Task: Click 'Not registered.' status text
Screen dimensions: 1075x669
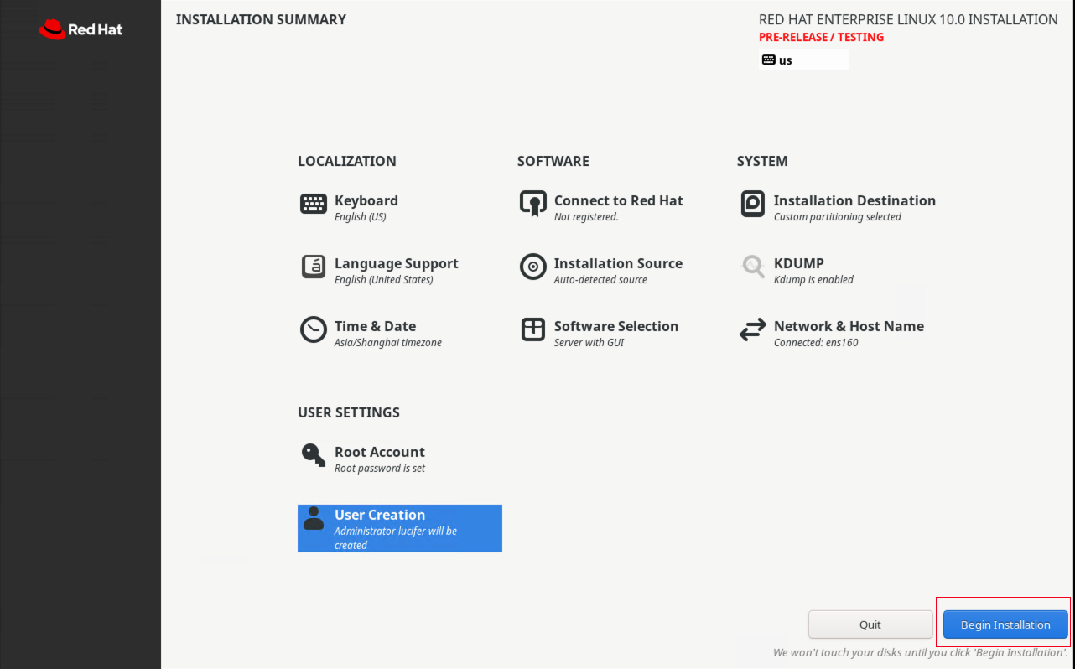Action: click(x=586, y=217)
